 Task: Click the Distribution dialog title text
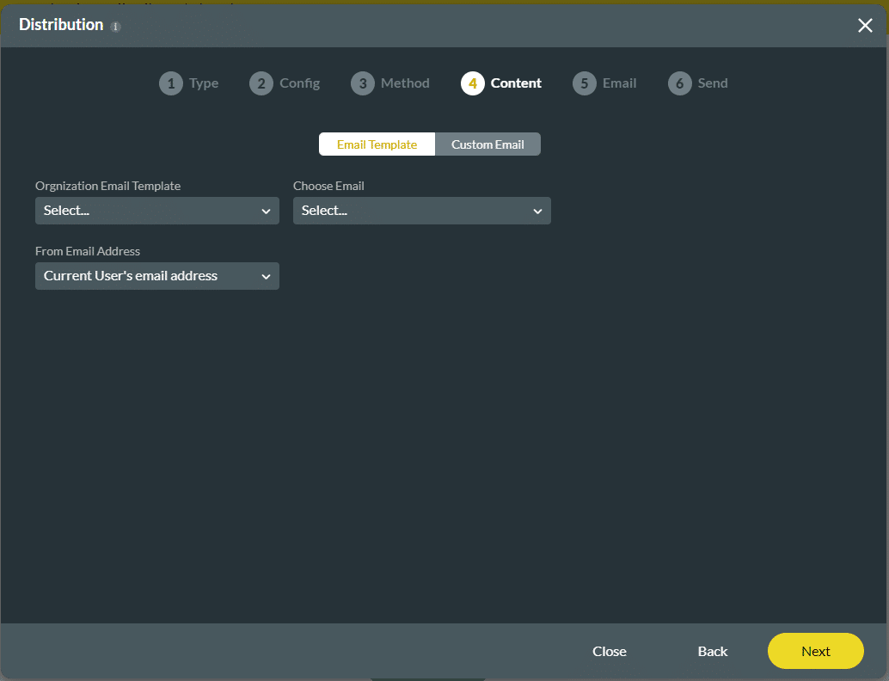click(x=61, y=25)
